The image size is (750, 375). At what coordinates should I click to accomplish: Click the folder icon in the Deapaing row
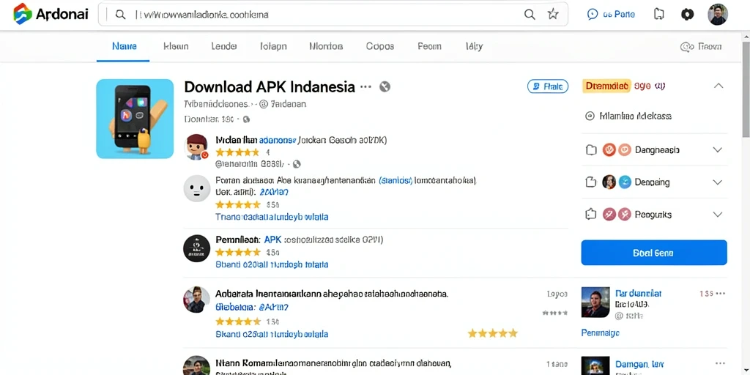(x=591, y=182)
